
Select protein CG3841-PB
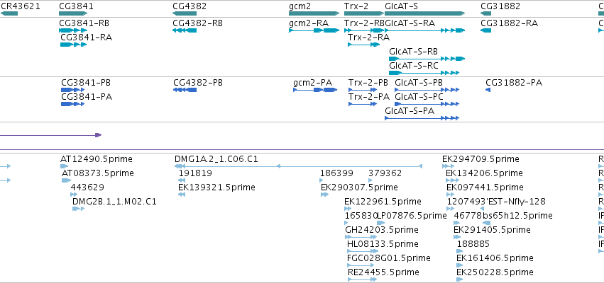point(86,83)
